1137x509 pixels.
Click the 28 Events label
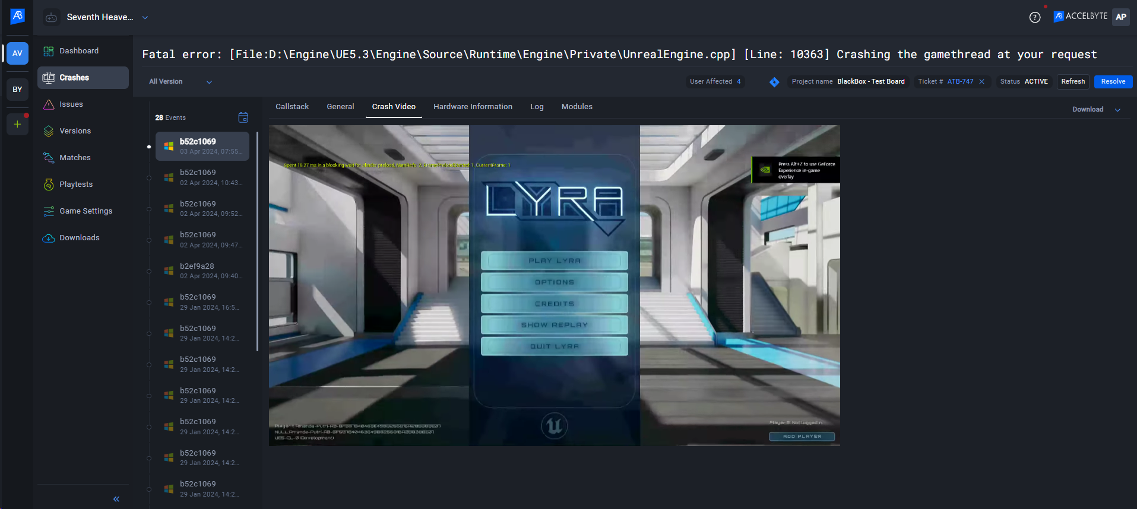click(170, 117)
